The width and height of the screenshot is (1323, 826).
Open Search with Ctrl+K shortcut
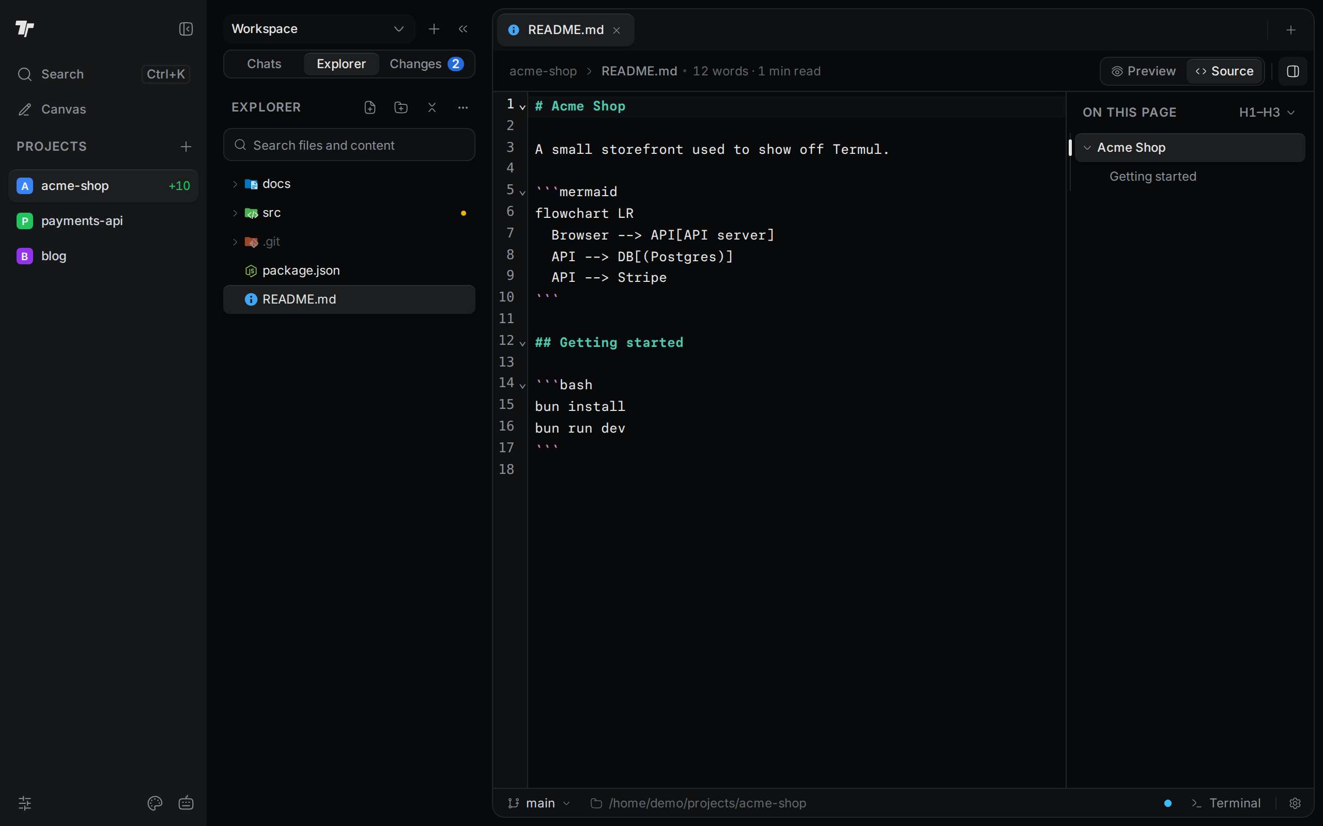coord(103,74)
